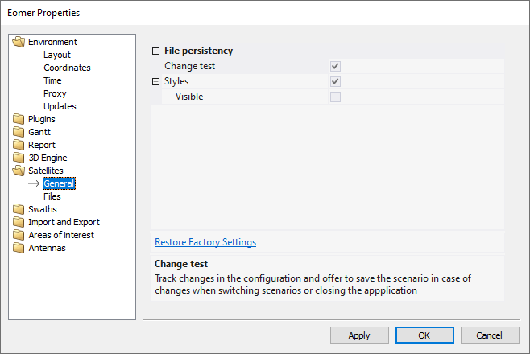Click the 3D Engine folder icon
This screenshot has height=354, width=530.
point(19,158)
